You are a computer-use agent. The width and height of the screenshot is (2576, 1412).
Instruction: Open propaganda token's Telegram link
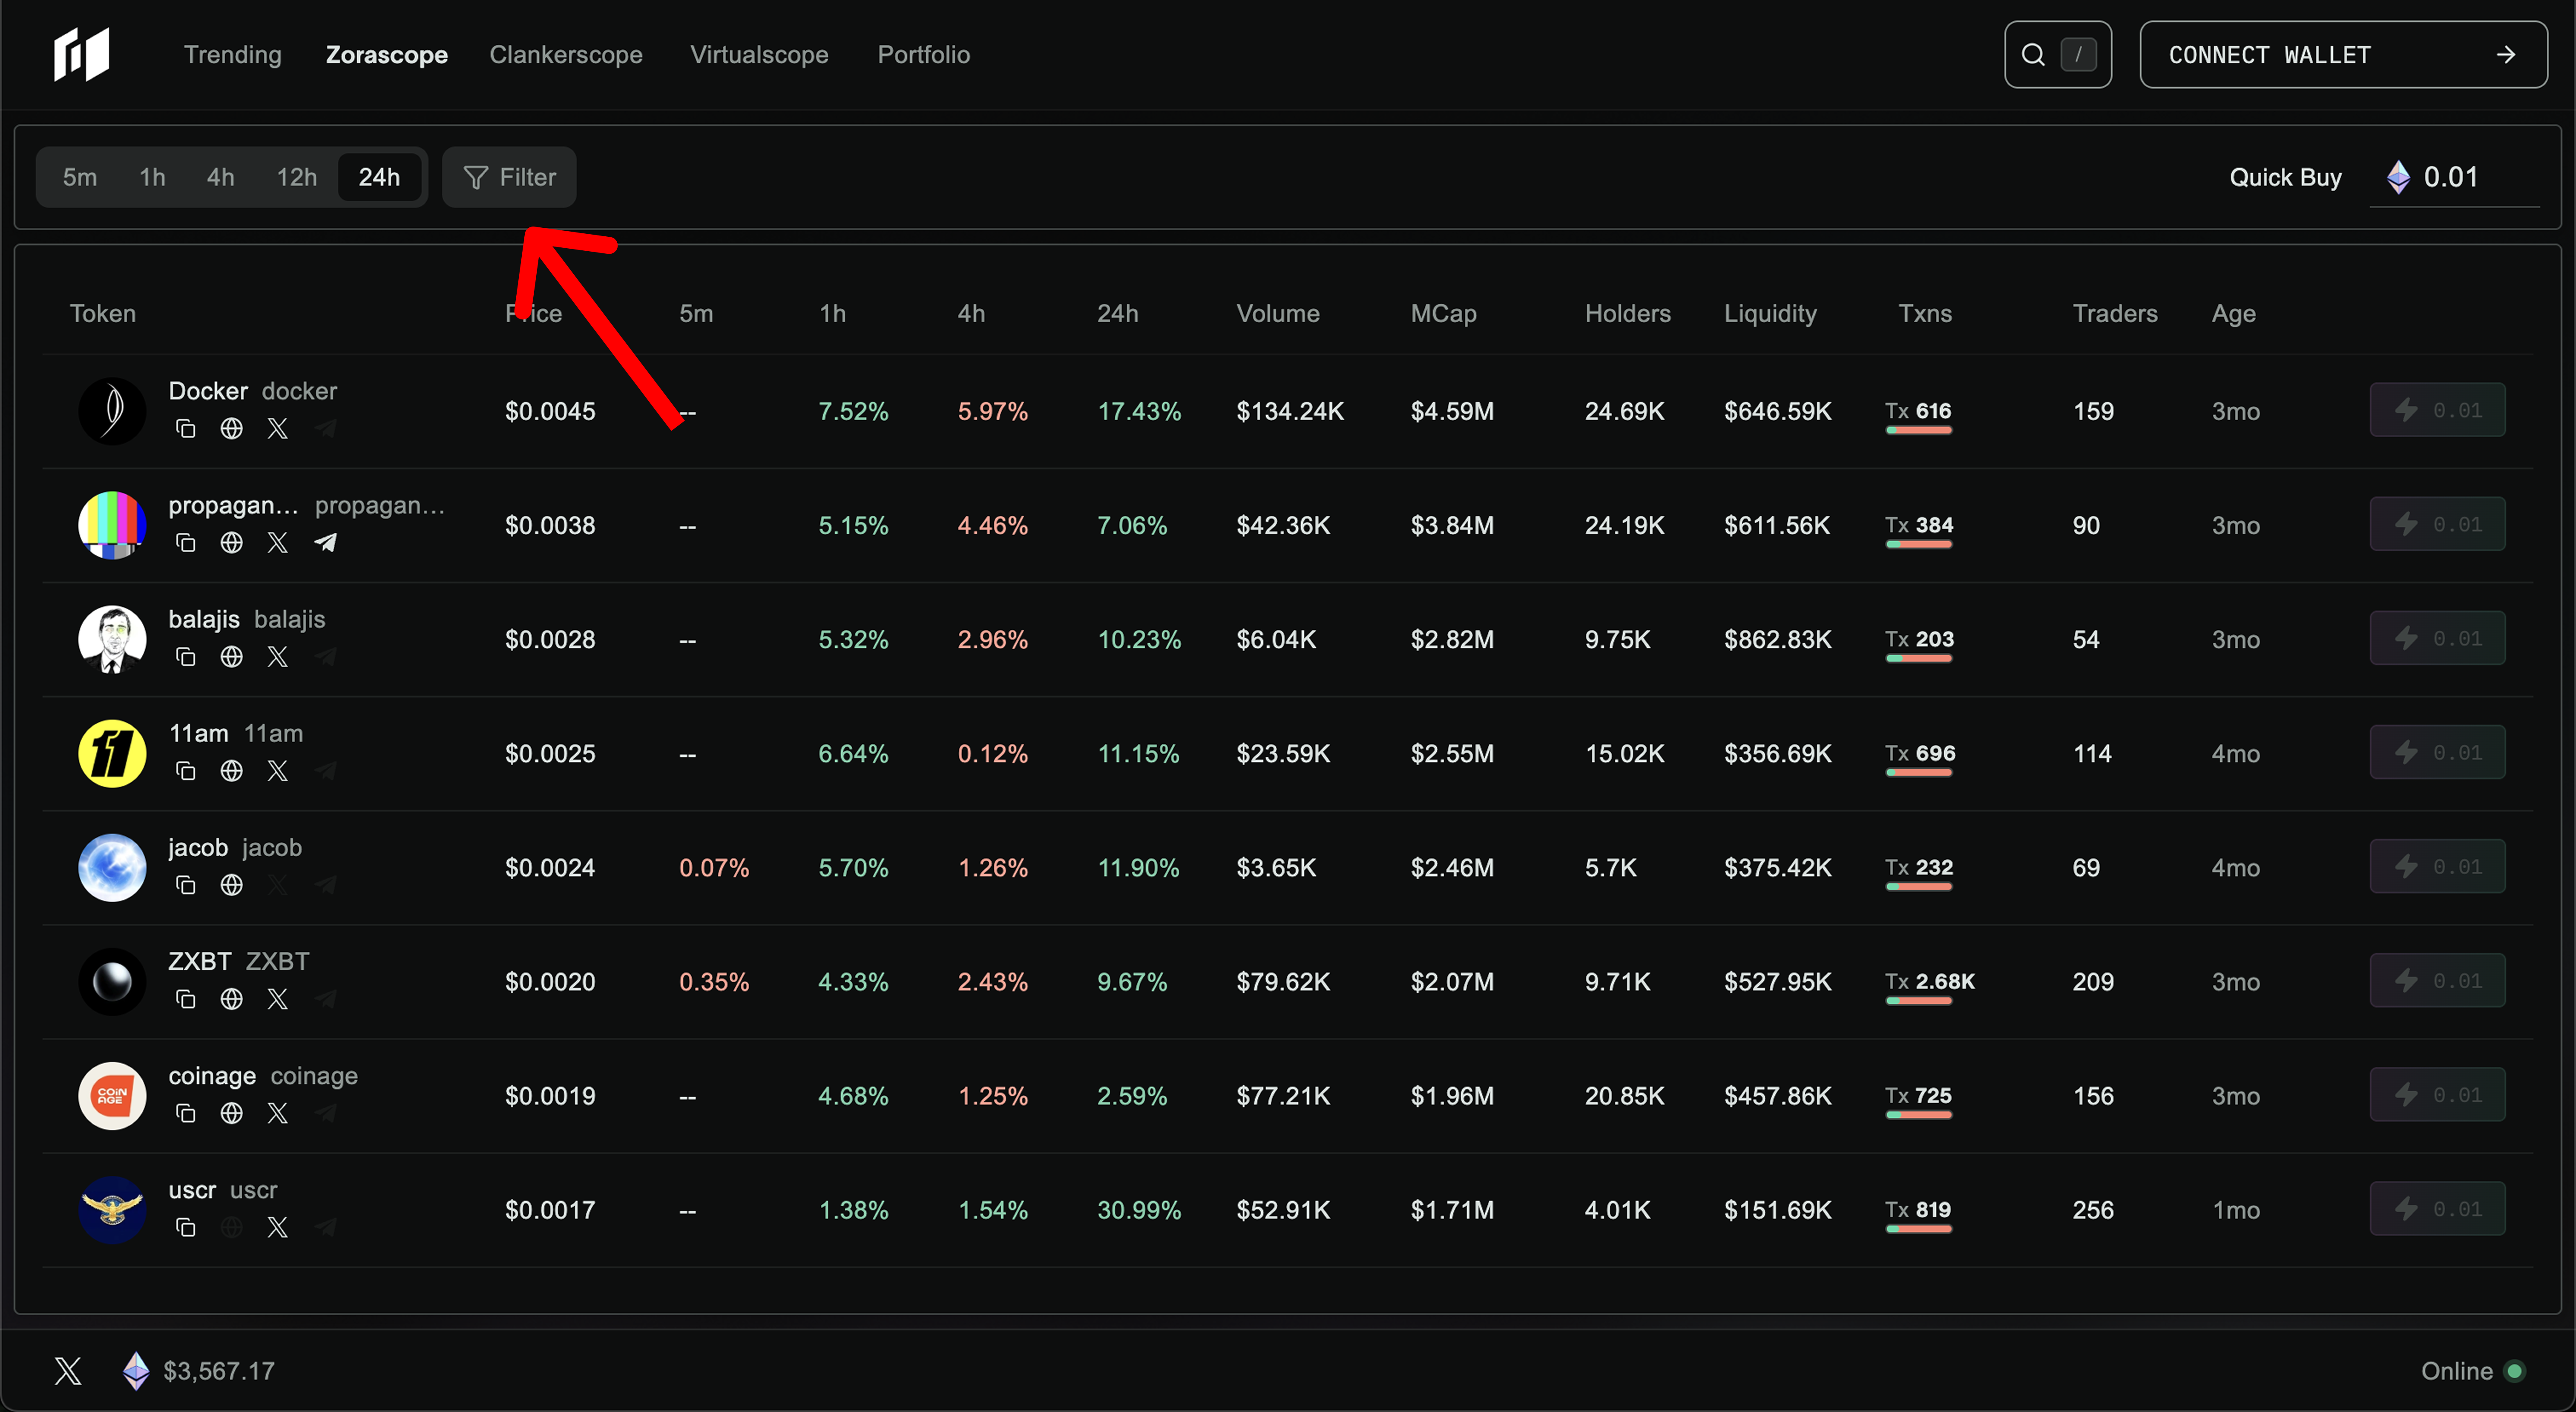tap(325, 543)
